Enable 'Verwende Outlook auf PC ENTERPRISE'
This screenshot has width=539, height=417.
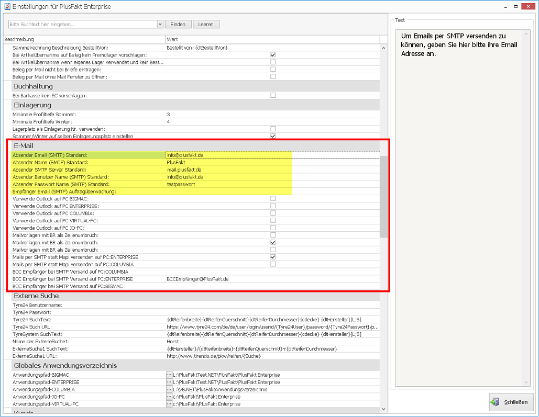point(273,206)
